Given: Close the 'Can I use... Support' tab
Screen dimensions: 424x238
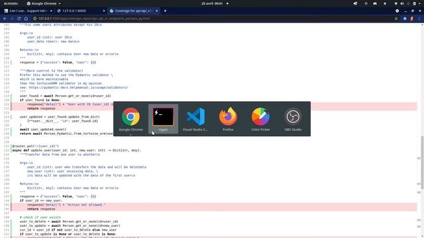Looking at the screenshot, I should pos(51,11).
